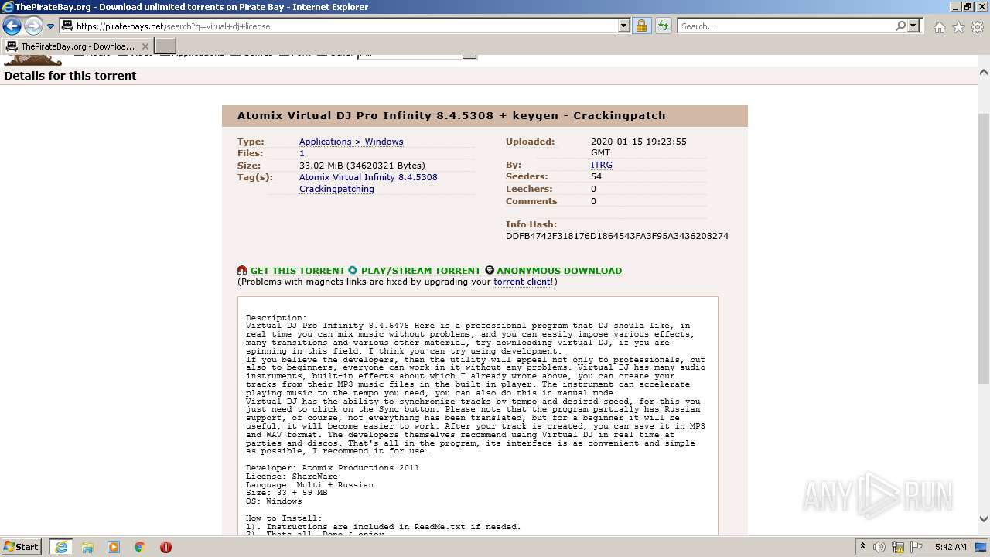Click 'Developer: Atomix Productions 2011' line
The width and height of the screenshot is (990, 557).
333,468
